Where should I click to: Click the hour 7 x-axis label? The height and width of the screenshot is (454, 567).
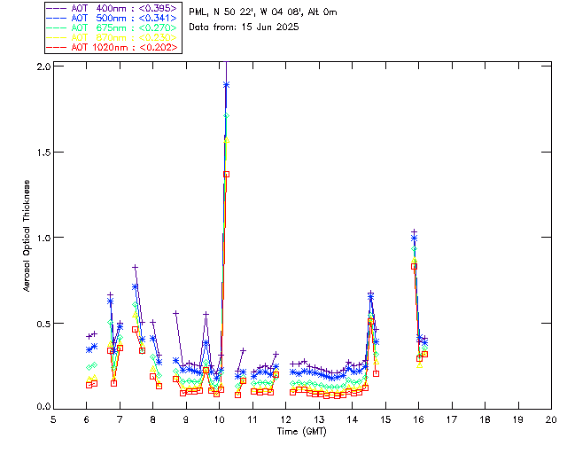coord(120,419)
